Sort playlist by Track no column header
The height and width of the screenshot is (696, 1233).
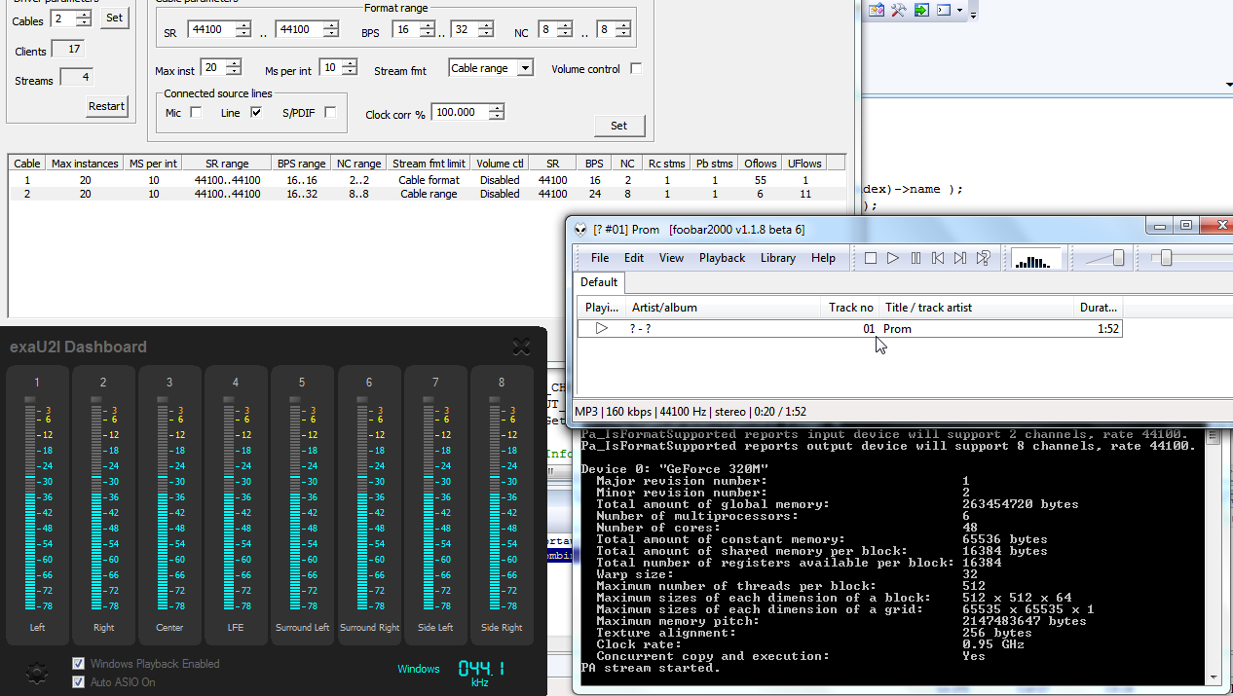click(851, 308)
